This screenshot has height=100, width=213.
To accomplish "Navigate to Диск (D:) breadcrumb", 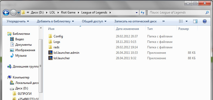I will pos(37,13).
